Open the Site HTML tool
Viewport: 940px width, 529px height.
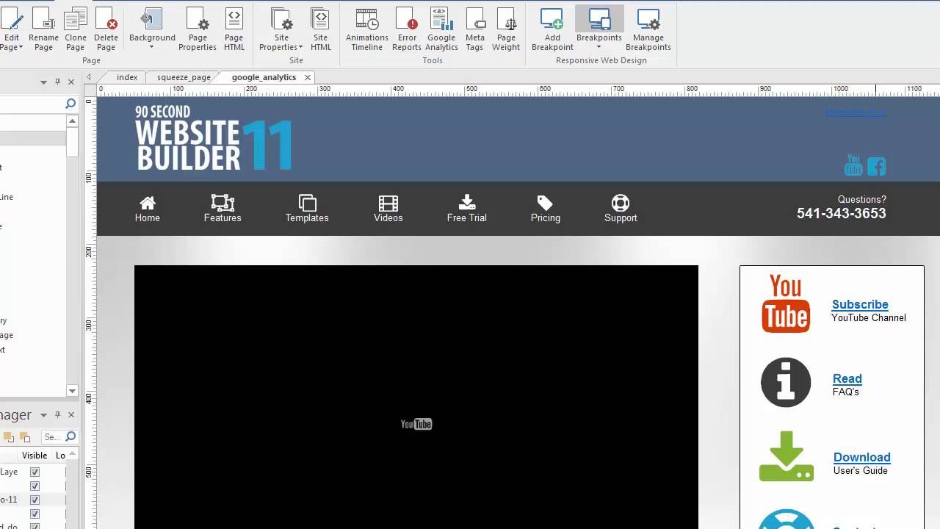320,29
